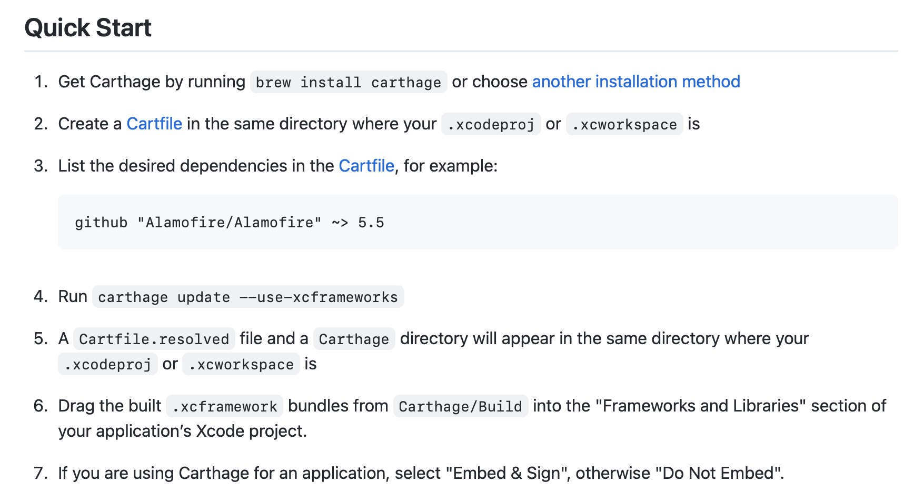Click the "Get Carthage by running" text
The image size is (914, 502).
pyautogui.click(x=152, y=82)
